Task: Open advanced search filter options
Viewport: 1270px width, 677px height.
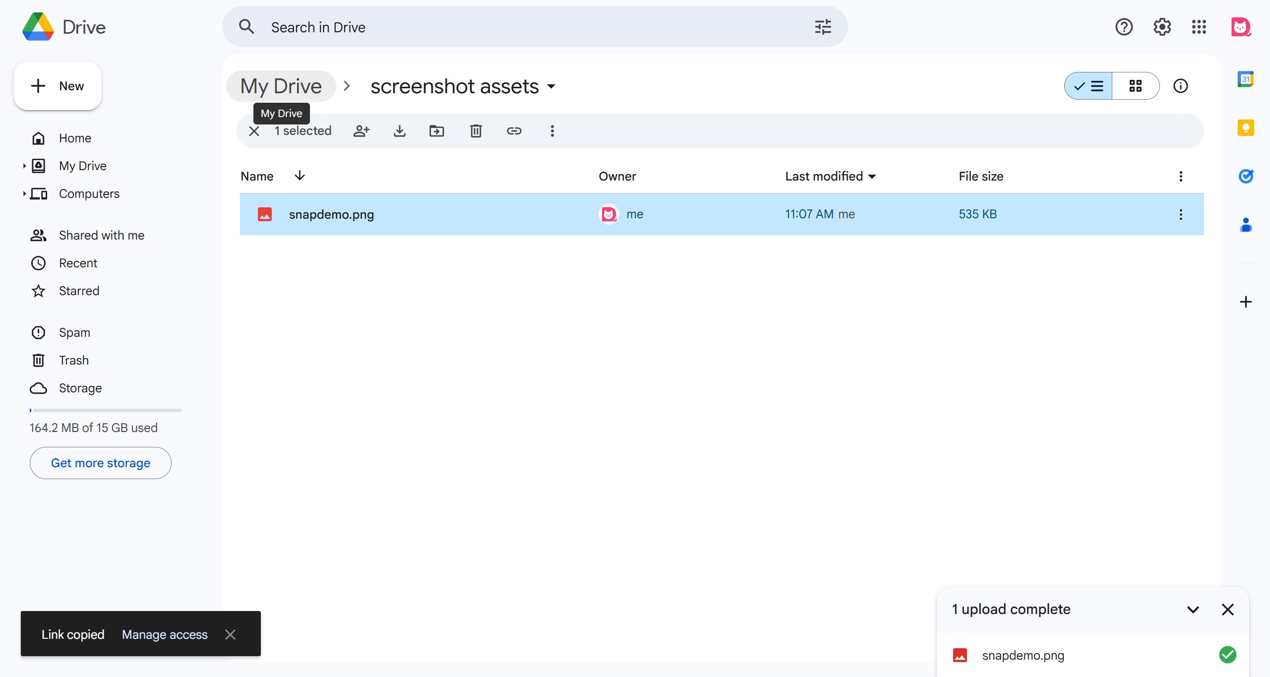Action: coord(823,27)
